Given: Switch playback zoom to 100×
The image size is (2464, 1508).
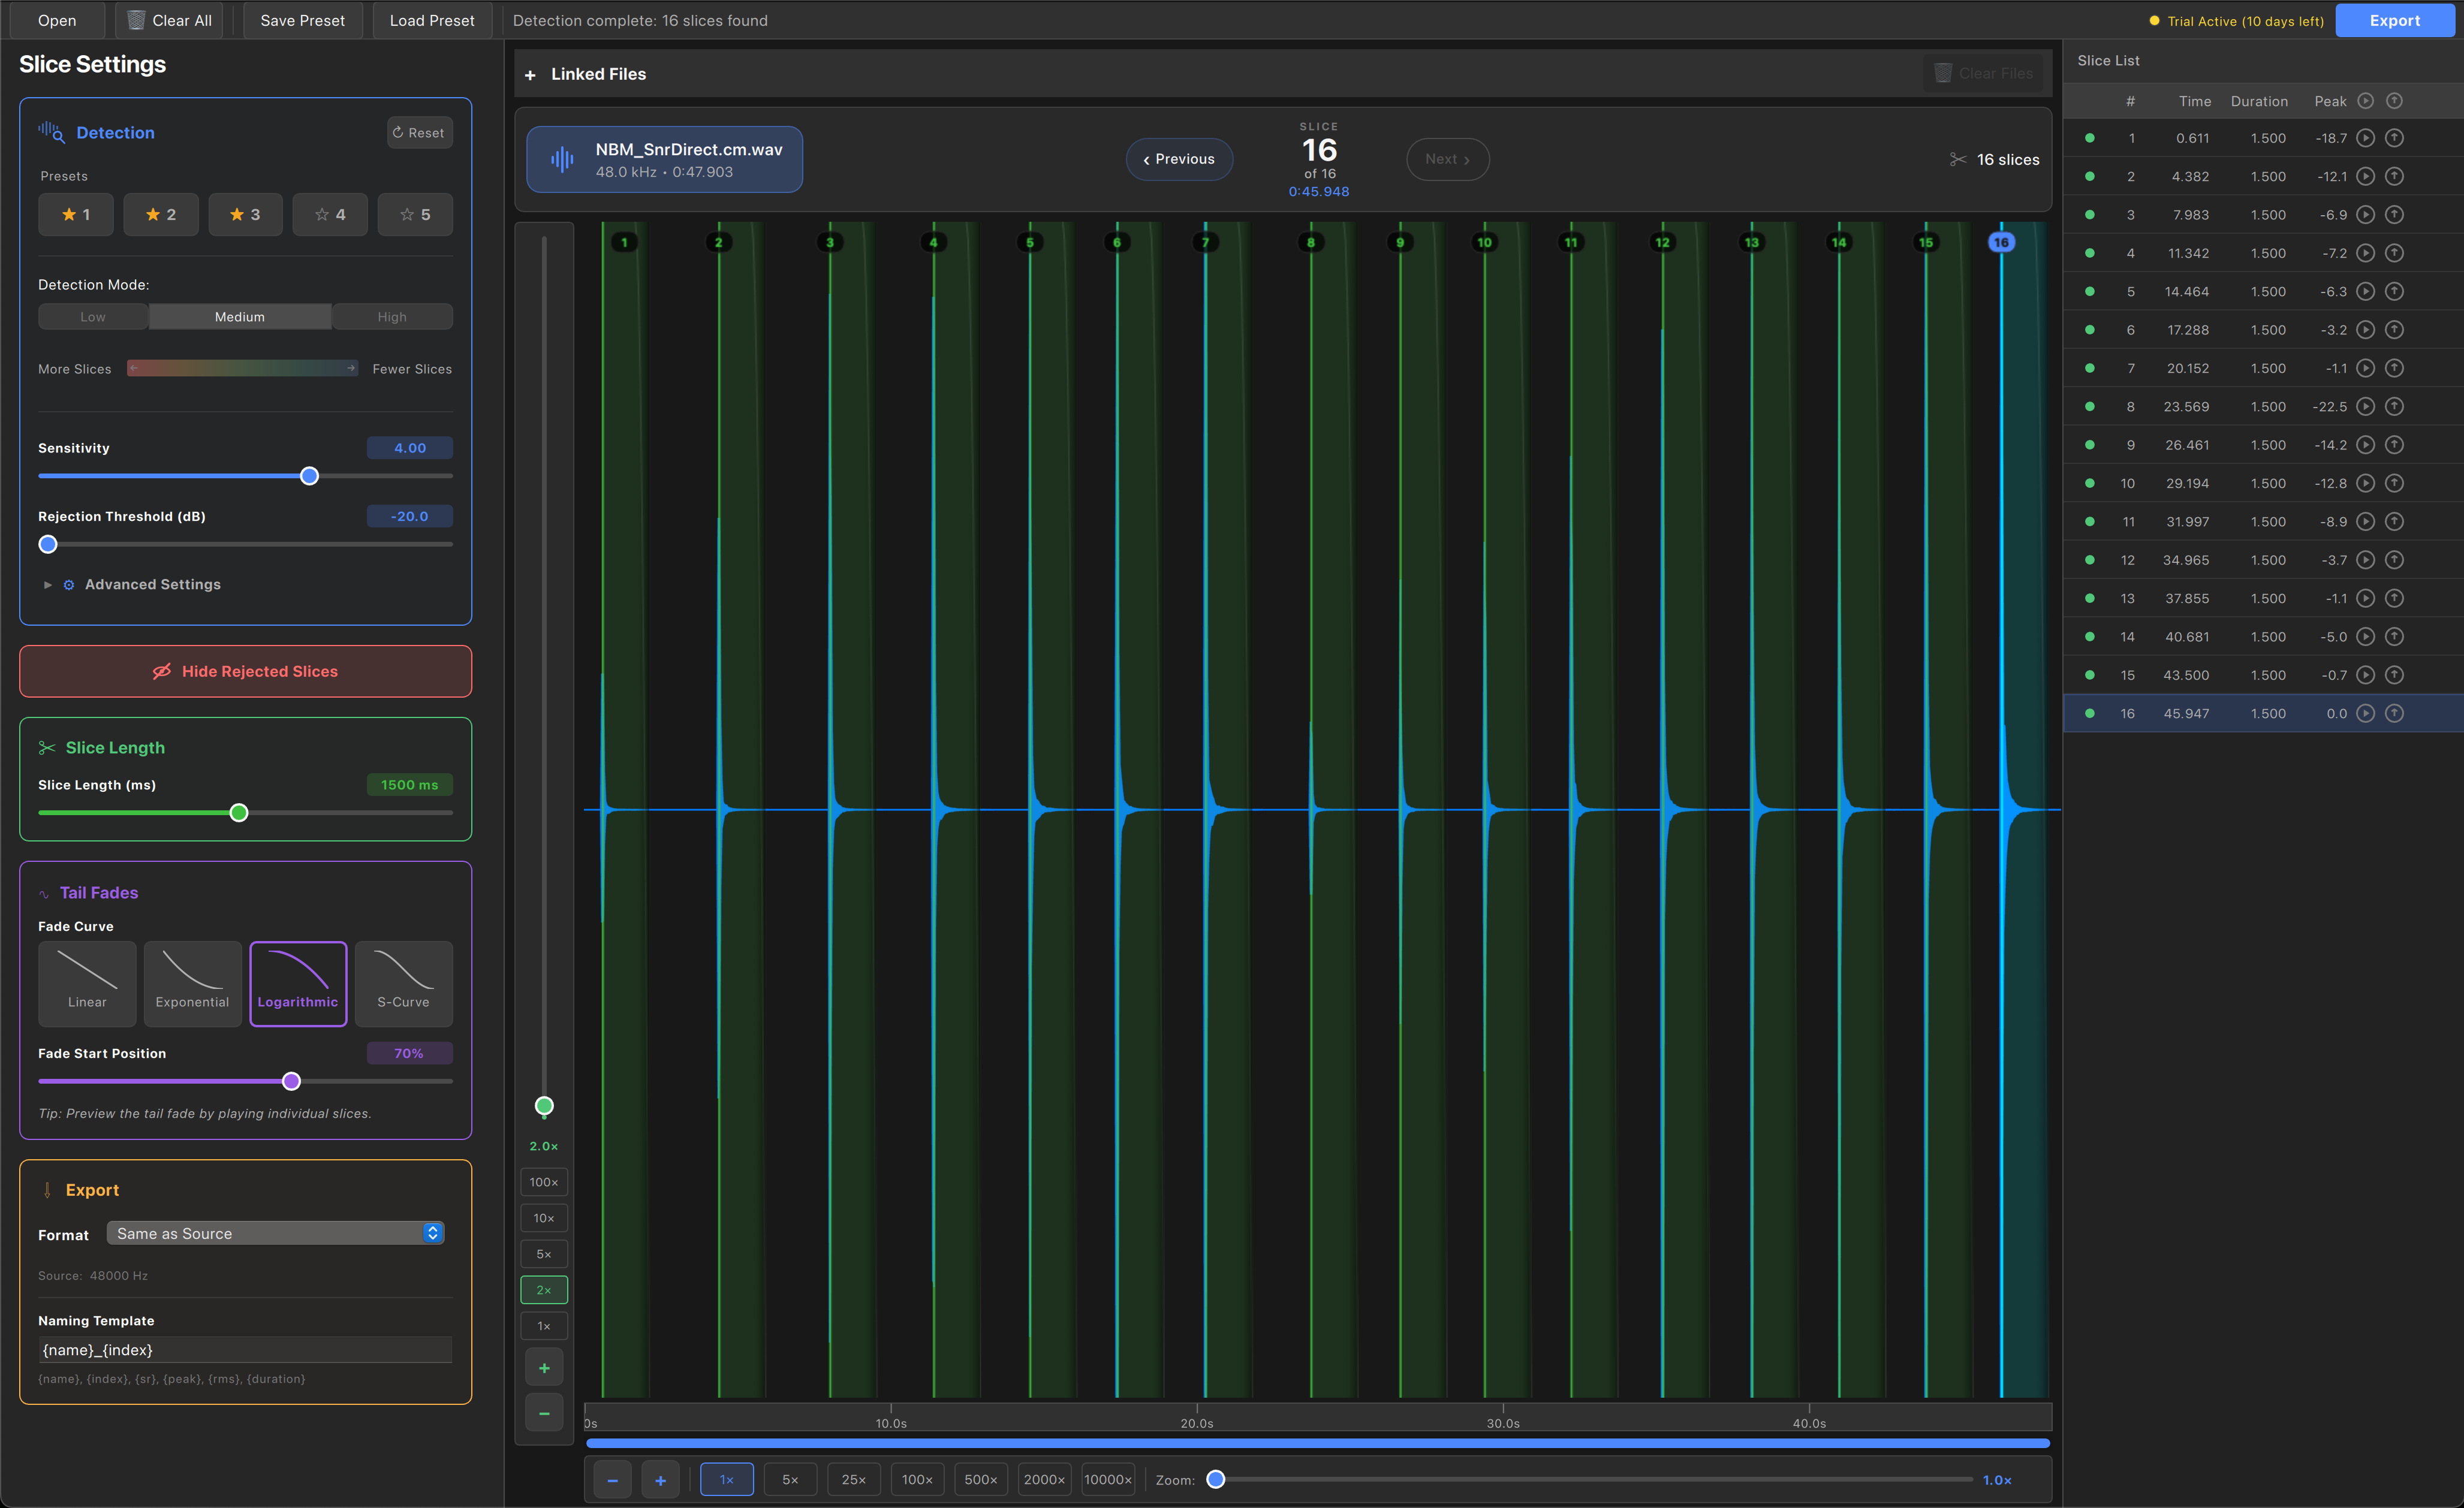Looking at the screenshot, I should coord(916,1479).
